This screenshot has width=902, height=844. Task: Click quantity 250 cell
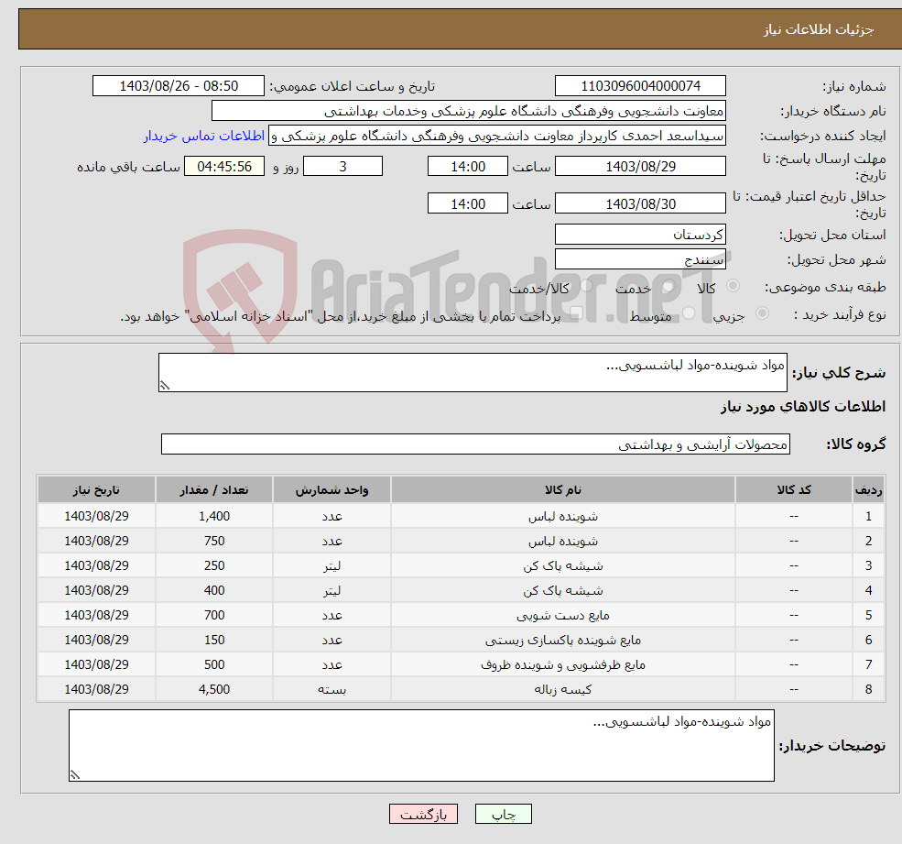pos(214,566)
